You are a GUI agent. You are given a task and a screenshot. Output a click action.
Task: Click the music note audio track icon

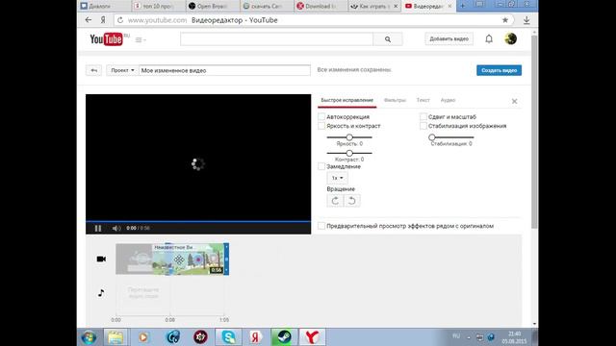pos(101,292)
